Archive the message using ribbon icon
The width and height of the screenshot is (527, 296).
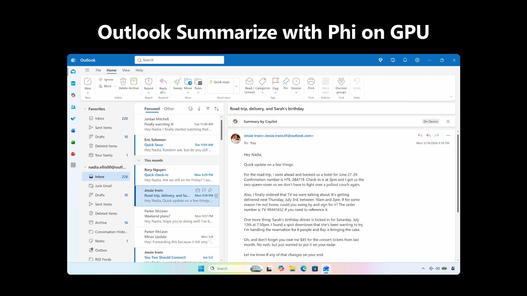[134, 84]
